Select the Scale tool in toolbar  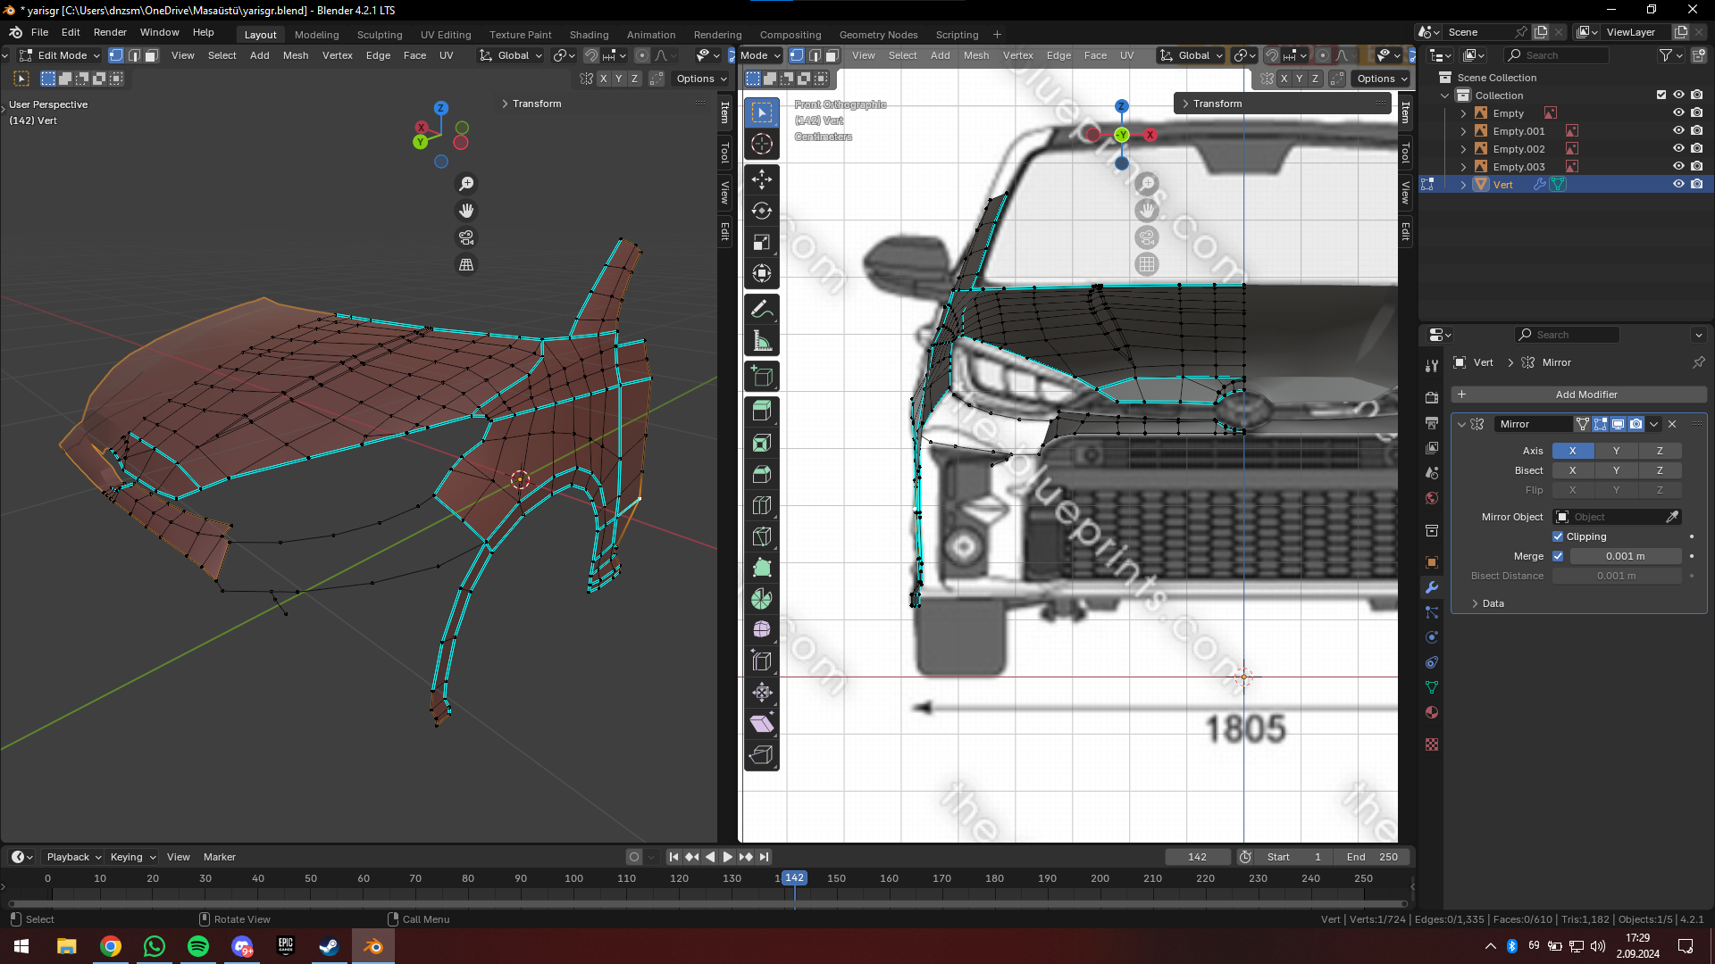[761, 242]
